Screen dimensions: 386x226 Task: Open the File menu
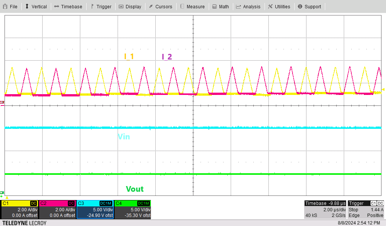[10, 6]
